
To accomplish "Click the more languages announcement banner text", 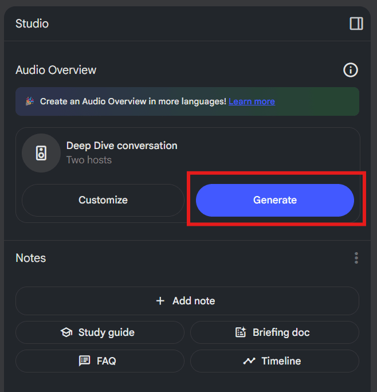I will [x=133, y=101].
